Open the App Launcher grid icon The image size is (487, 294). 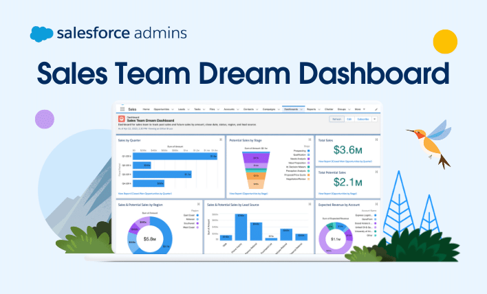122,109
